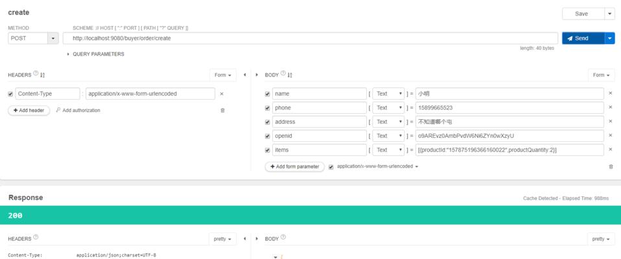621x259 pixels.
Task: Click the Save button
Action: 583,14
